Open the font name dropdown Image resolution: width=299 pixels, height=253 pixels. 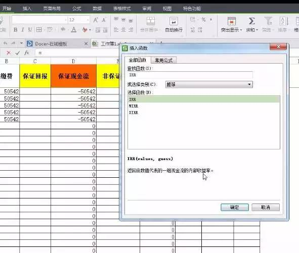[66, 20]
